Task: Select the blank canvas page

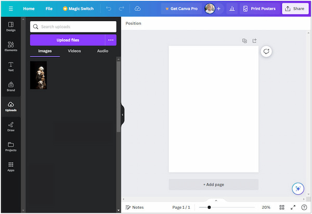Action: 214,109
